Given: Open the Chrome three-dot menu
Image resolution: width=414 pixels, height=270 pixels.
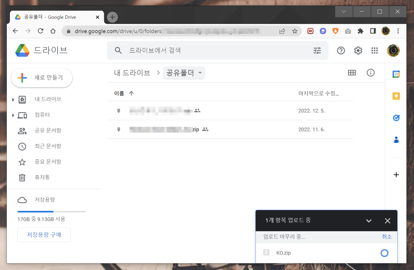Looking at the screenshot, I should [x=398, y=31].
